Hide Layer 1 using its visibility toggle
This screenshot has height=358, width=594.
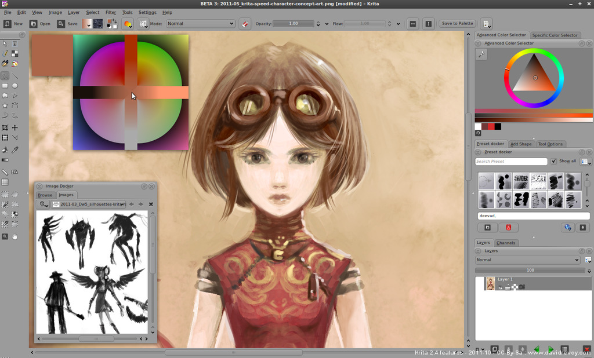(500, 287)
